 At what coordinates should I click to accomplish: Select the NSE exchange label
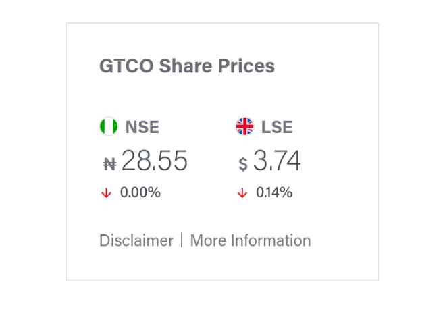[x=142, y=127]
